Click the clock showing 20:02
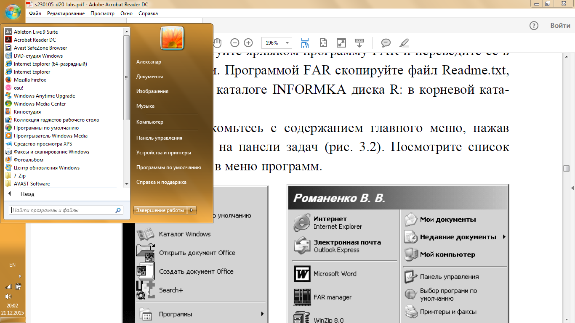 point(12,306)
